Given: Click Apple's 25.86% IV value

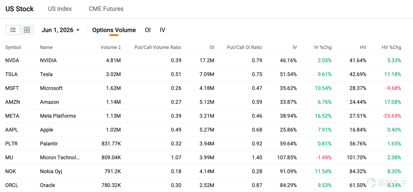Looking at the screenshot, I should (288, 130).
